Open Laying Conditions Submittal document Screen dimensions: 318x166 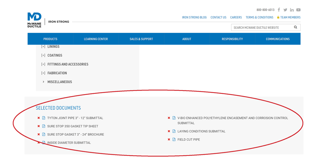click(201, 131)
